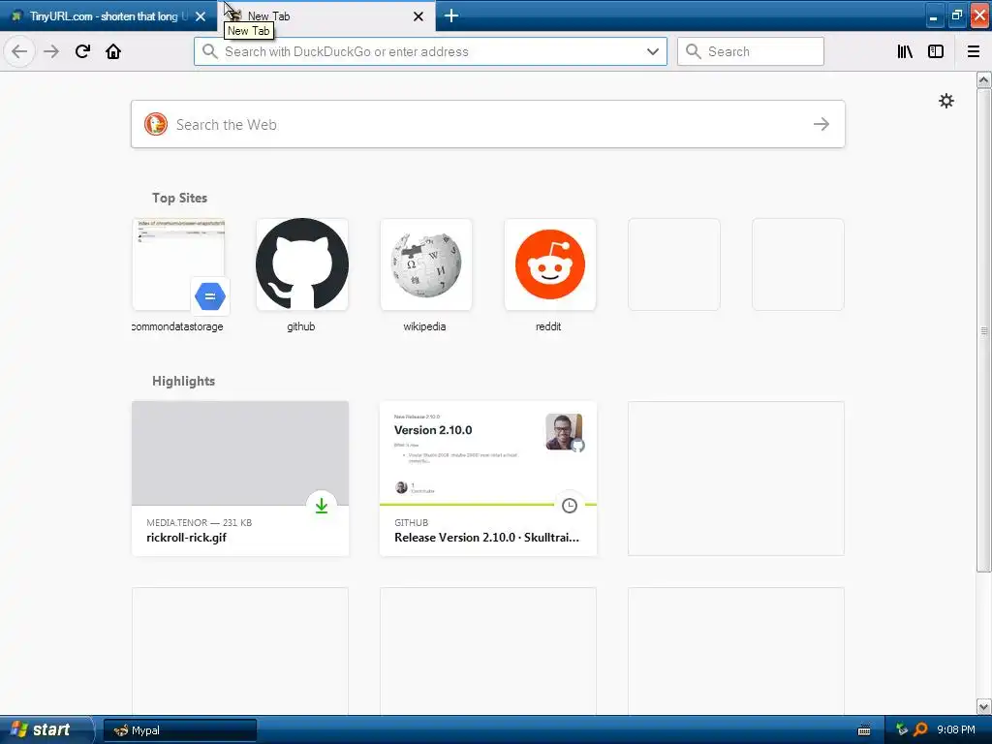The image size is (992, 744).
Task: Open the Library bookmarks icon
Action: (x=905, y=51)
